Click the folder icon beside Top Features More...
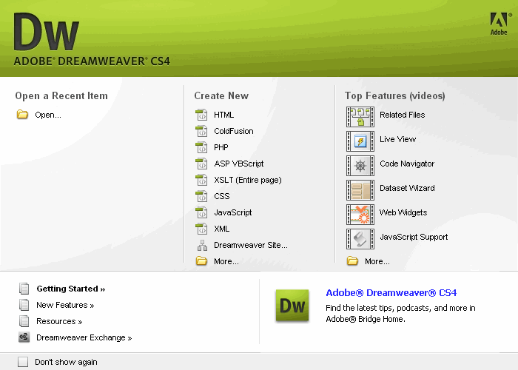 (x=352, y=261)
